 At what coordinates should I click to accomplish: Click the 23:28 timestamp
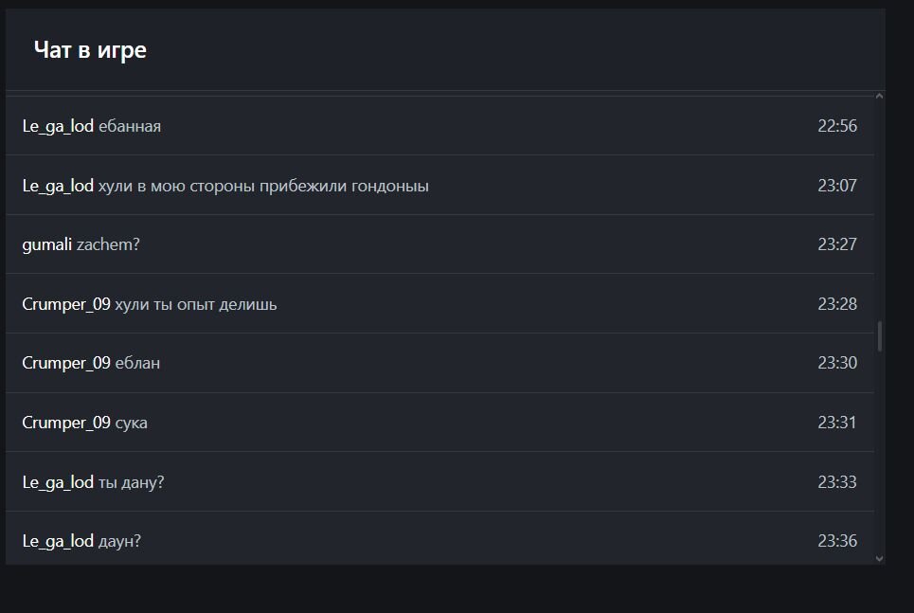837,304
